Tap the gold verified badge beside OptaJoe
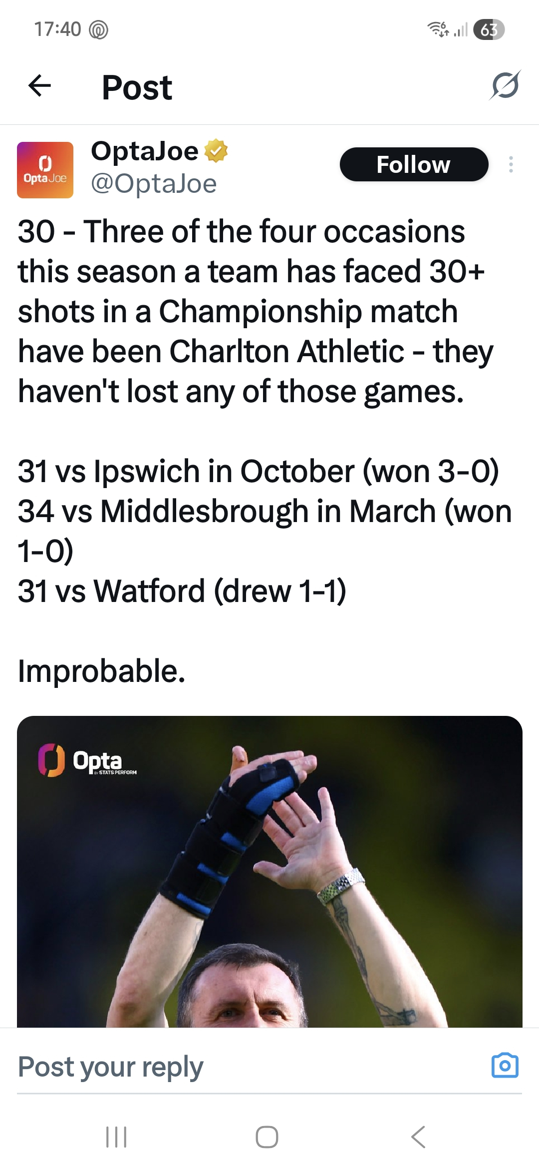Viewport: 539px width, 1169px height. [x=216, y=151]
